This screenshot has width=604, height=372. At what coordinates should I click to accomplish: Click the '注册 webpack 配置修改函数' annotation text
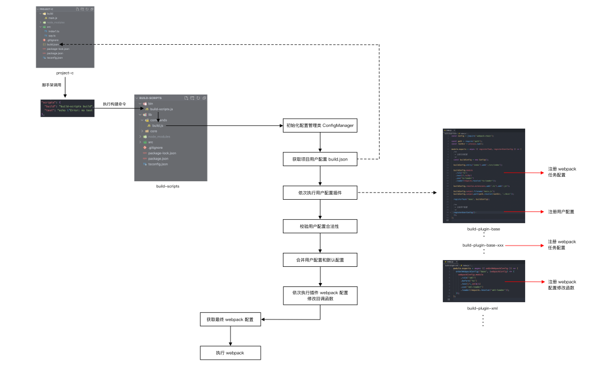click(562, 285)
